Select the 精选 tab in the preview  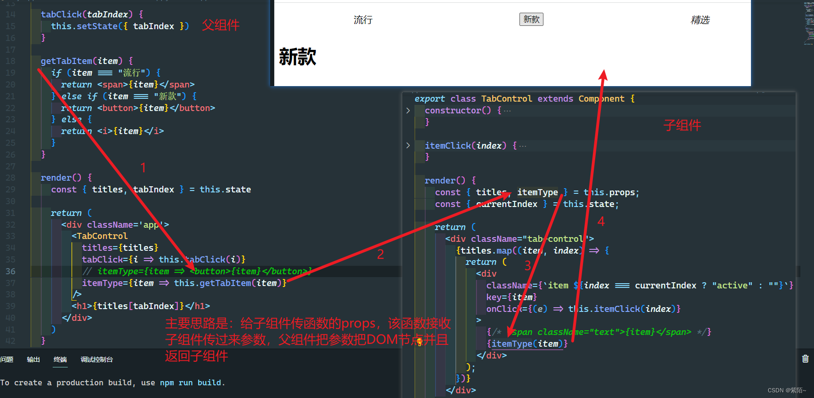tap(700, 20)
